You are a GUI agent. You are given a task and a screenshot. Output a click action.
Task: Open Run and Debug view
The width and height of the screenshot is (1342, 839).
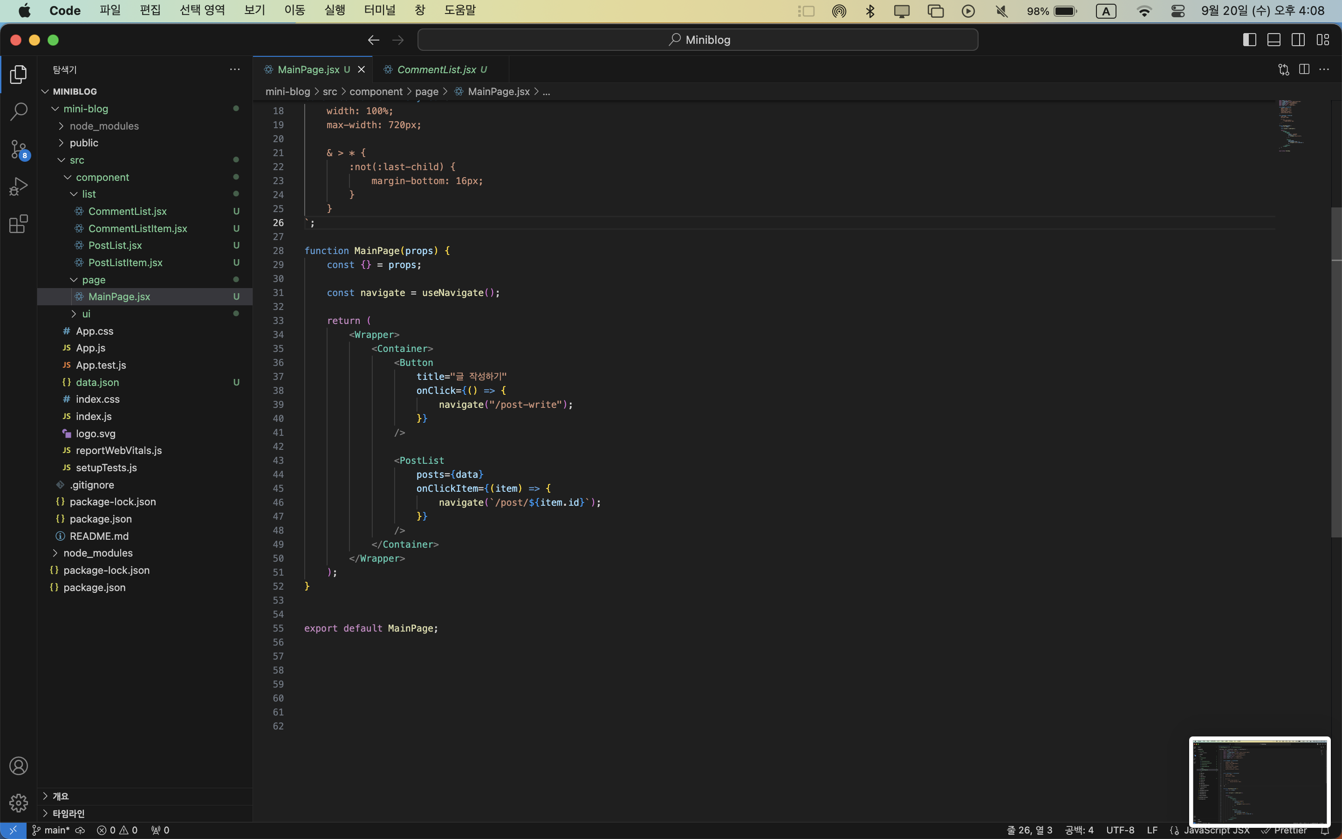tap(18, 186)
